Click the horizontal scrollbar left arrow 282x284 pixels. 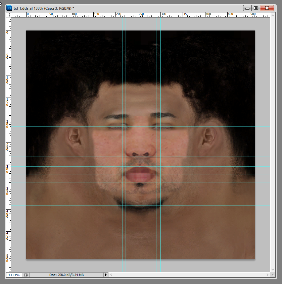pos(111,275)
